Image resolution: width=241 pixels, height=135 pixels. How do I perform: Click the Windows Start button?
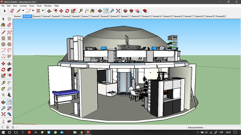(x=3, y=132)
